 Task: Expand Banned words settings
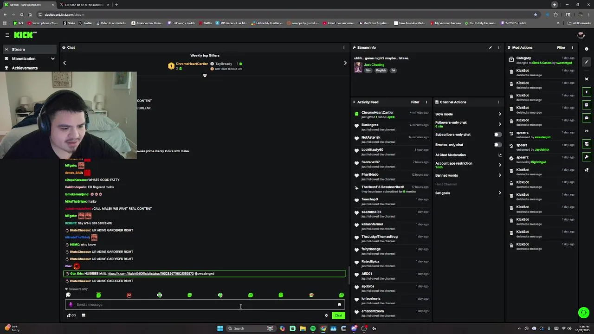pyautogui.click(x=468, y=175)
